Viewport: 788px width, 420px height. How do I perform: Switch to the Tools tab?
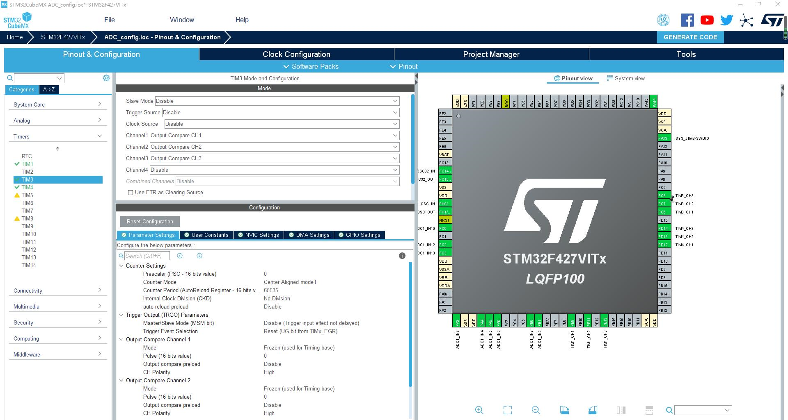point(686,54)
